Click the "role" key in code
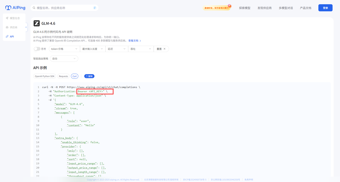The image size is (340, 182). pyautogui.click(x=72, y=121)
